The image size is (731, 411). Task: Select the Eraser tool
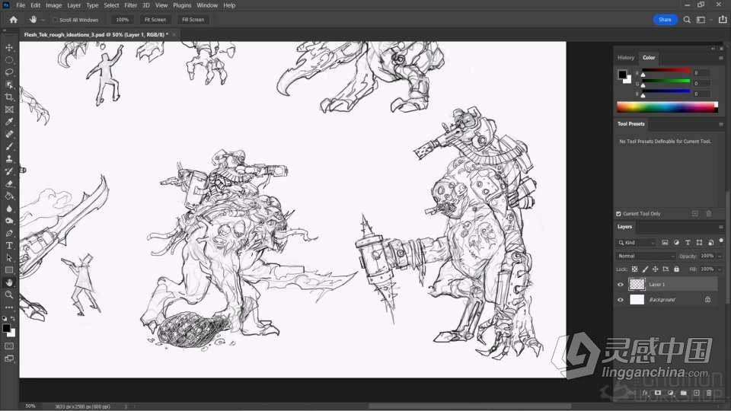pyautogui.click(x=9, y=183)
